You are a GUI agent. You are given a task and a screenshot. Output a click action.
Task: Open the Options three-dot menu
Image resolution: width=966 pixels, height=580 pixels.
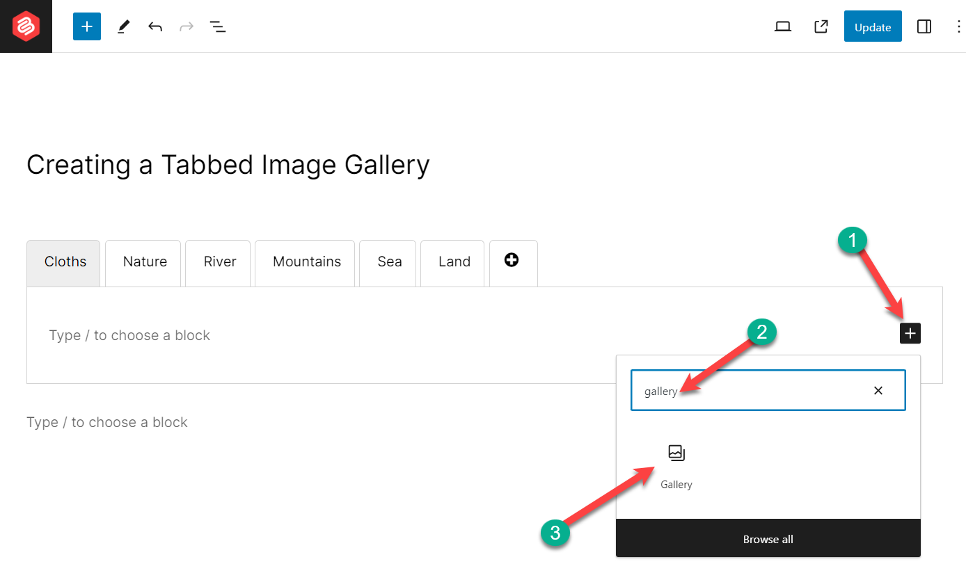pos(958,26)
